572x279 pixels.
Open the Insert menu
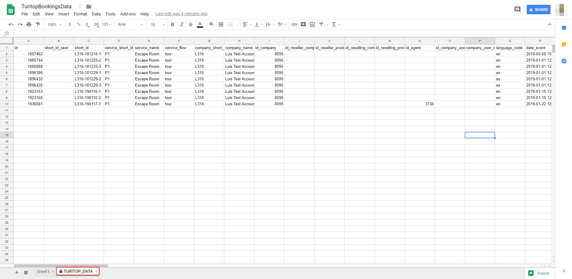tap(64, 14)
